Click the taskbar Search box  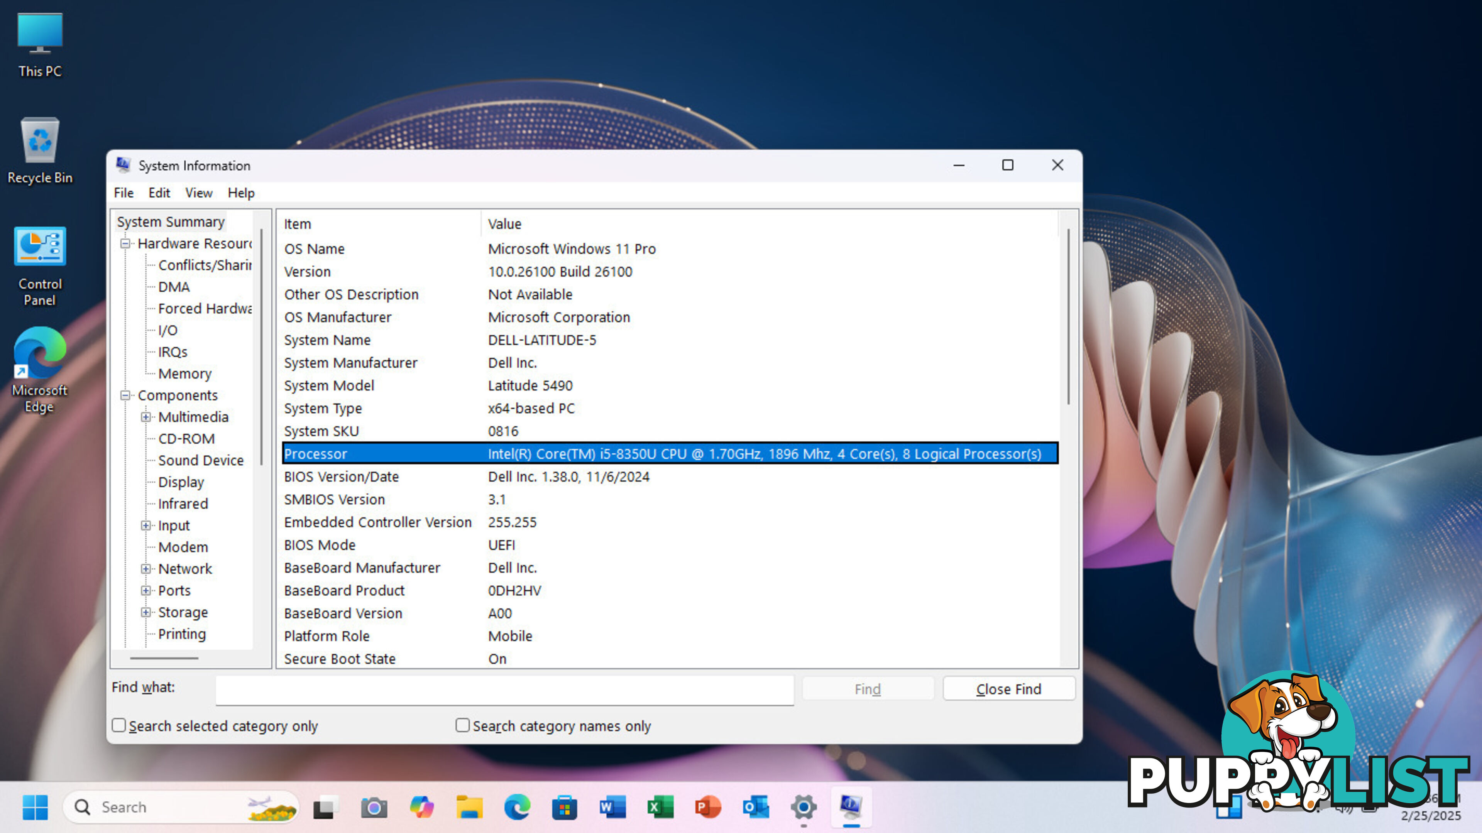(181, 806)
